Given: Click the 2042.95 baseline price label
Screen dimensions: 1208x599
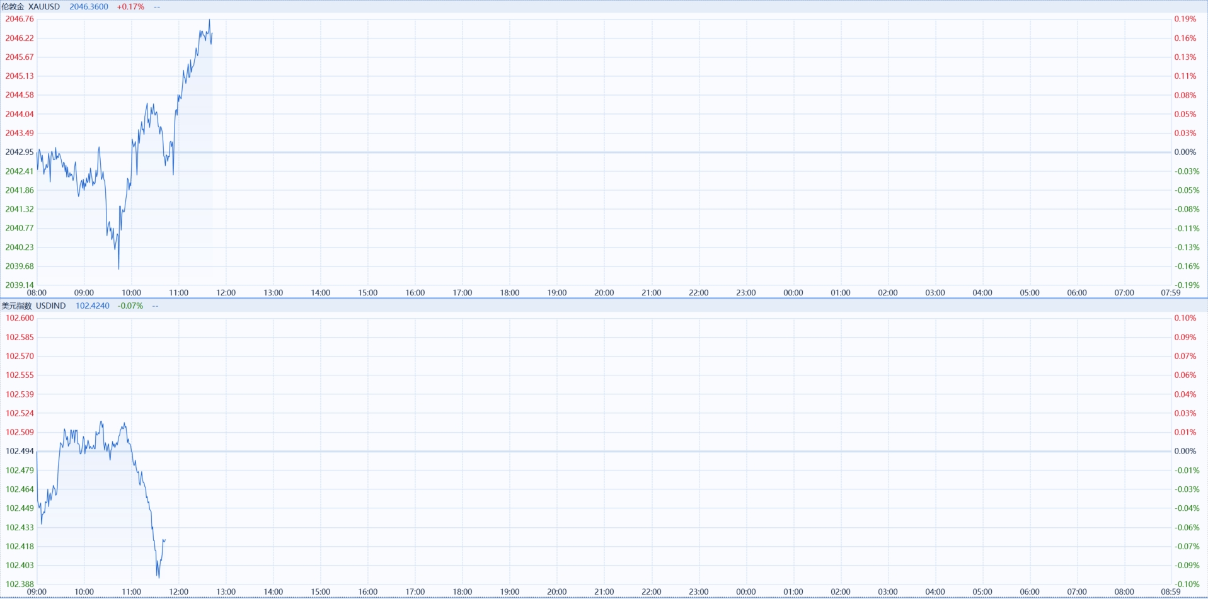Looking at the screenshot, I should [x=20, y=152].
